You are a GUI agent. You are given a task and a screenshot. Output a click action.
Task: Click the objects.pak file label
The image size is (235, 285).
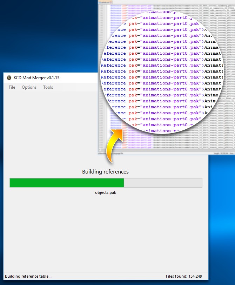click(105, 192)
